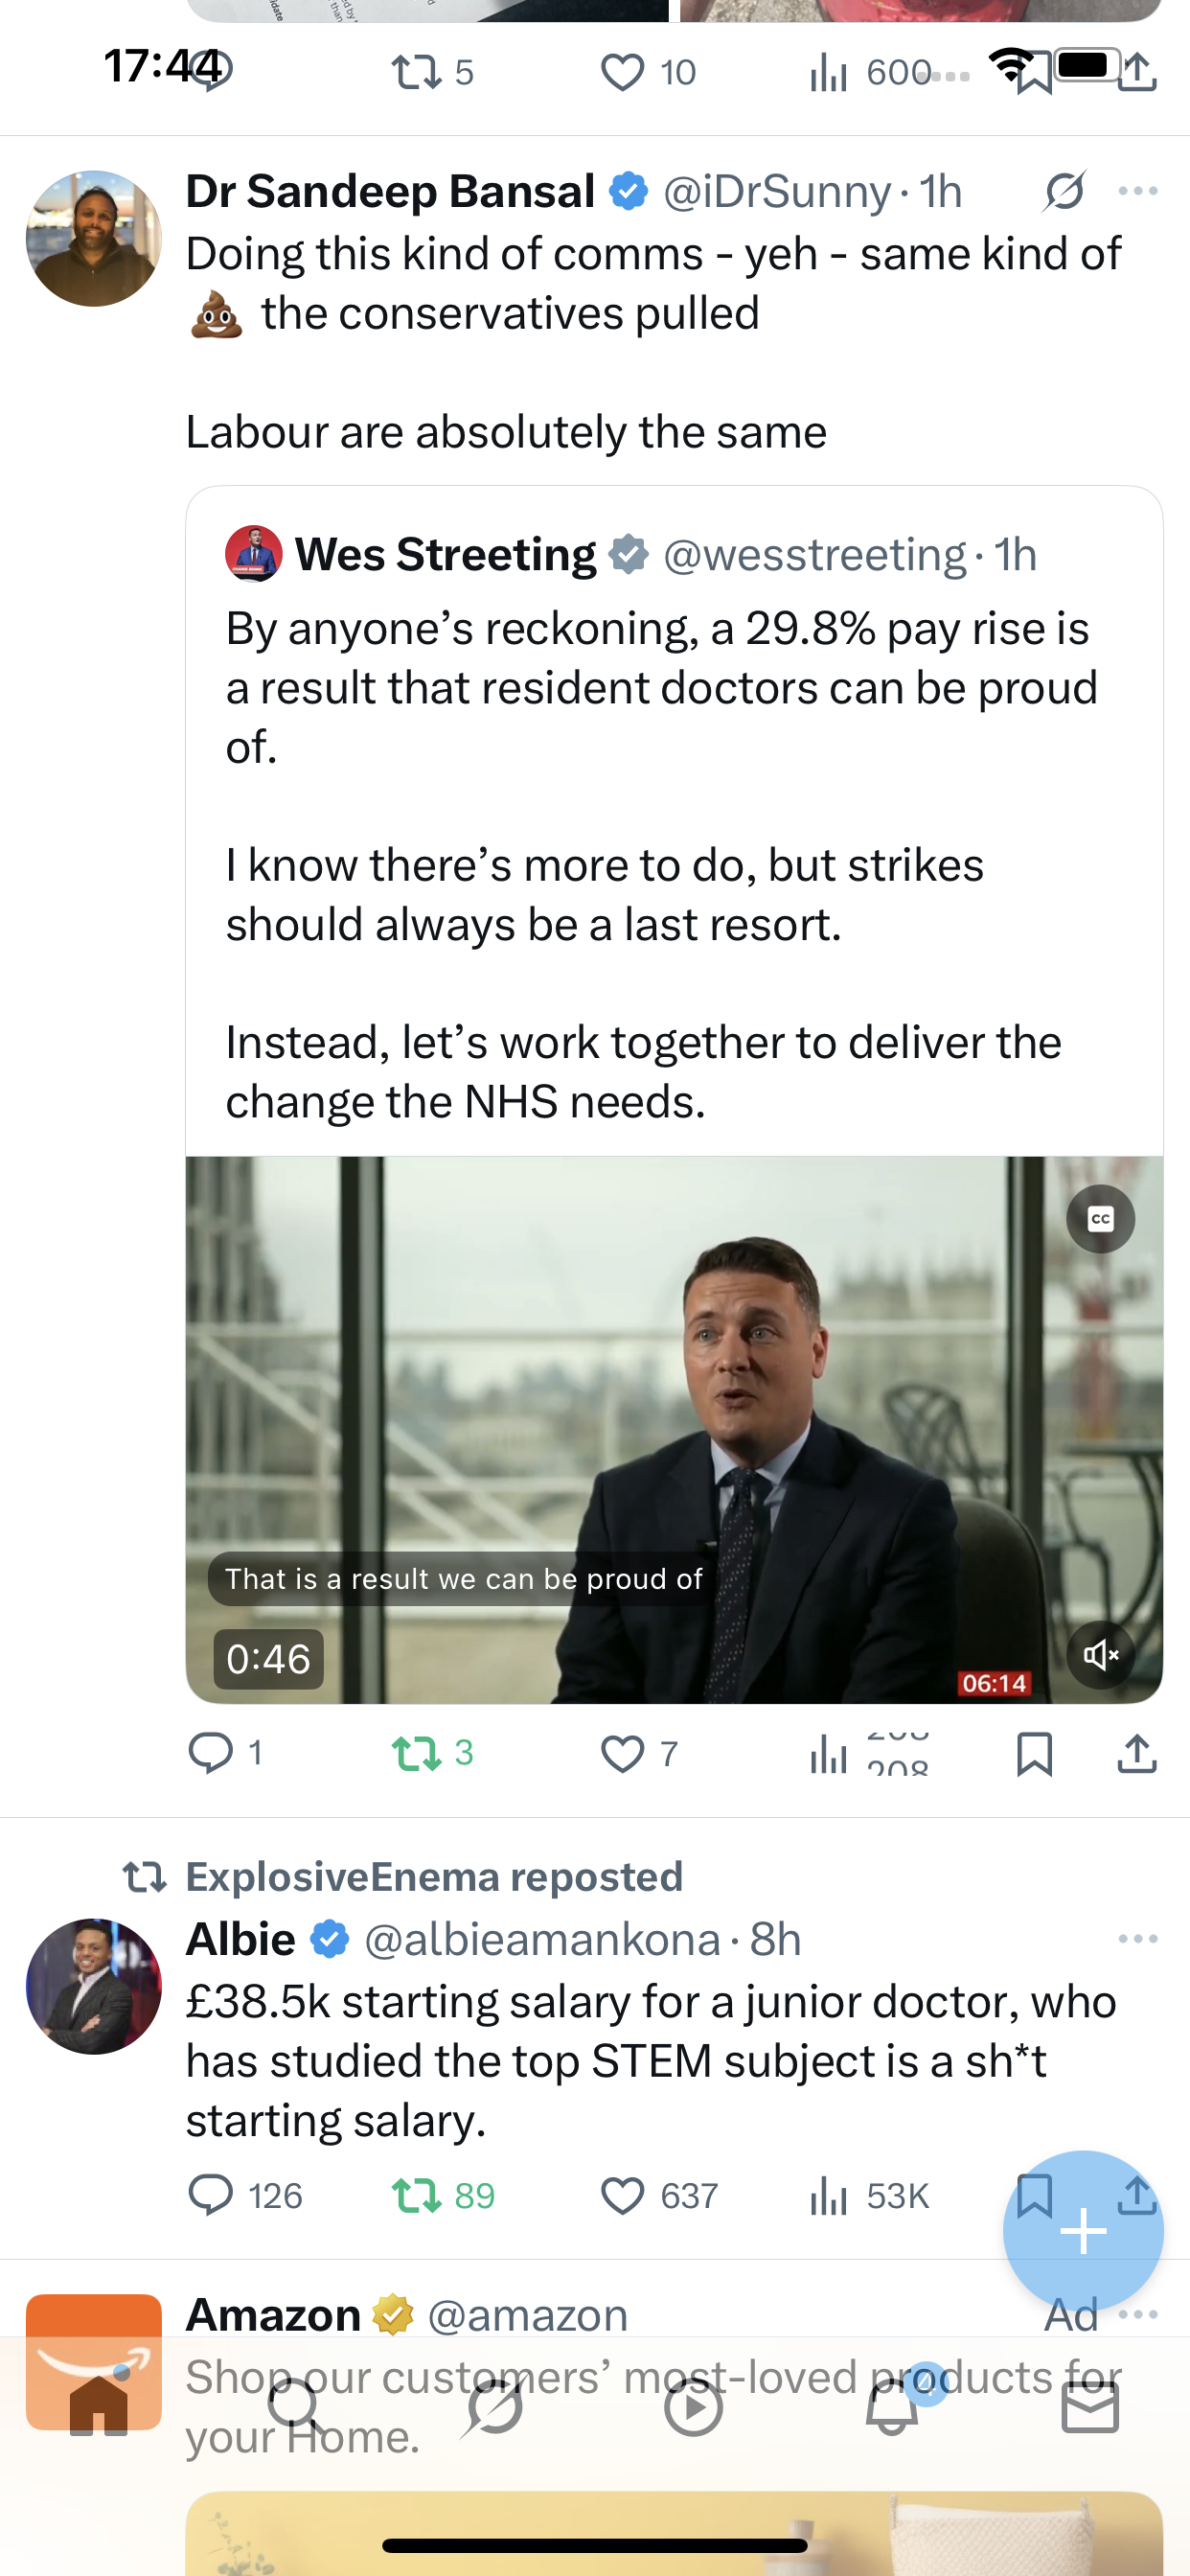Bookmark Dr Sandeep Bansal's post
The height and width of the screenshot is (2576, 1190).
click(x=1034, y=1753)
